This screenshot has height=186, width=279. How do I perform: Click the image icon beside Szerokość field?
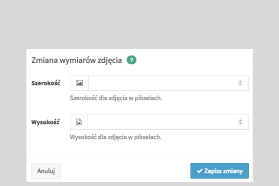pyautogui.click(x=79, y=83)
